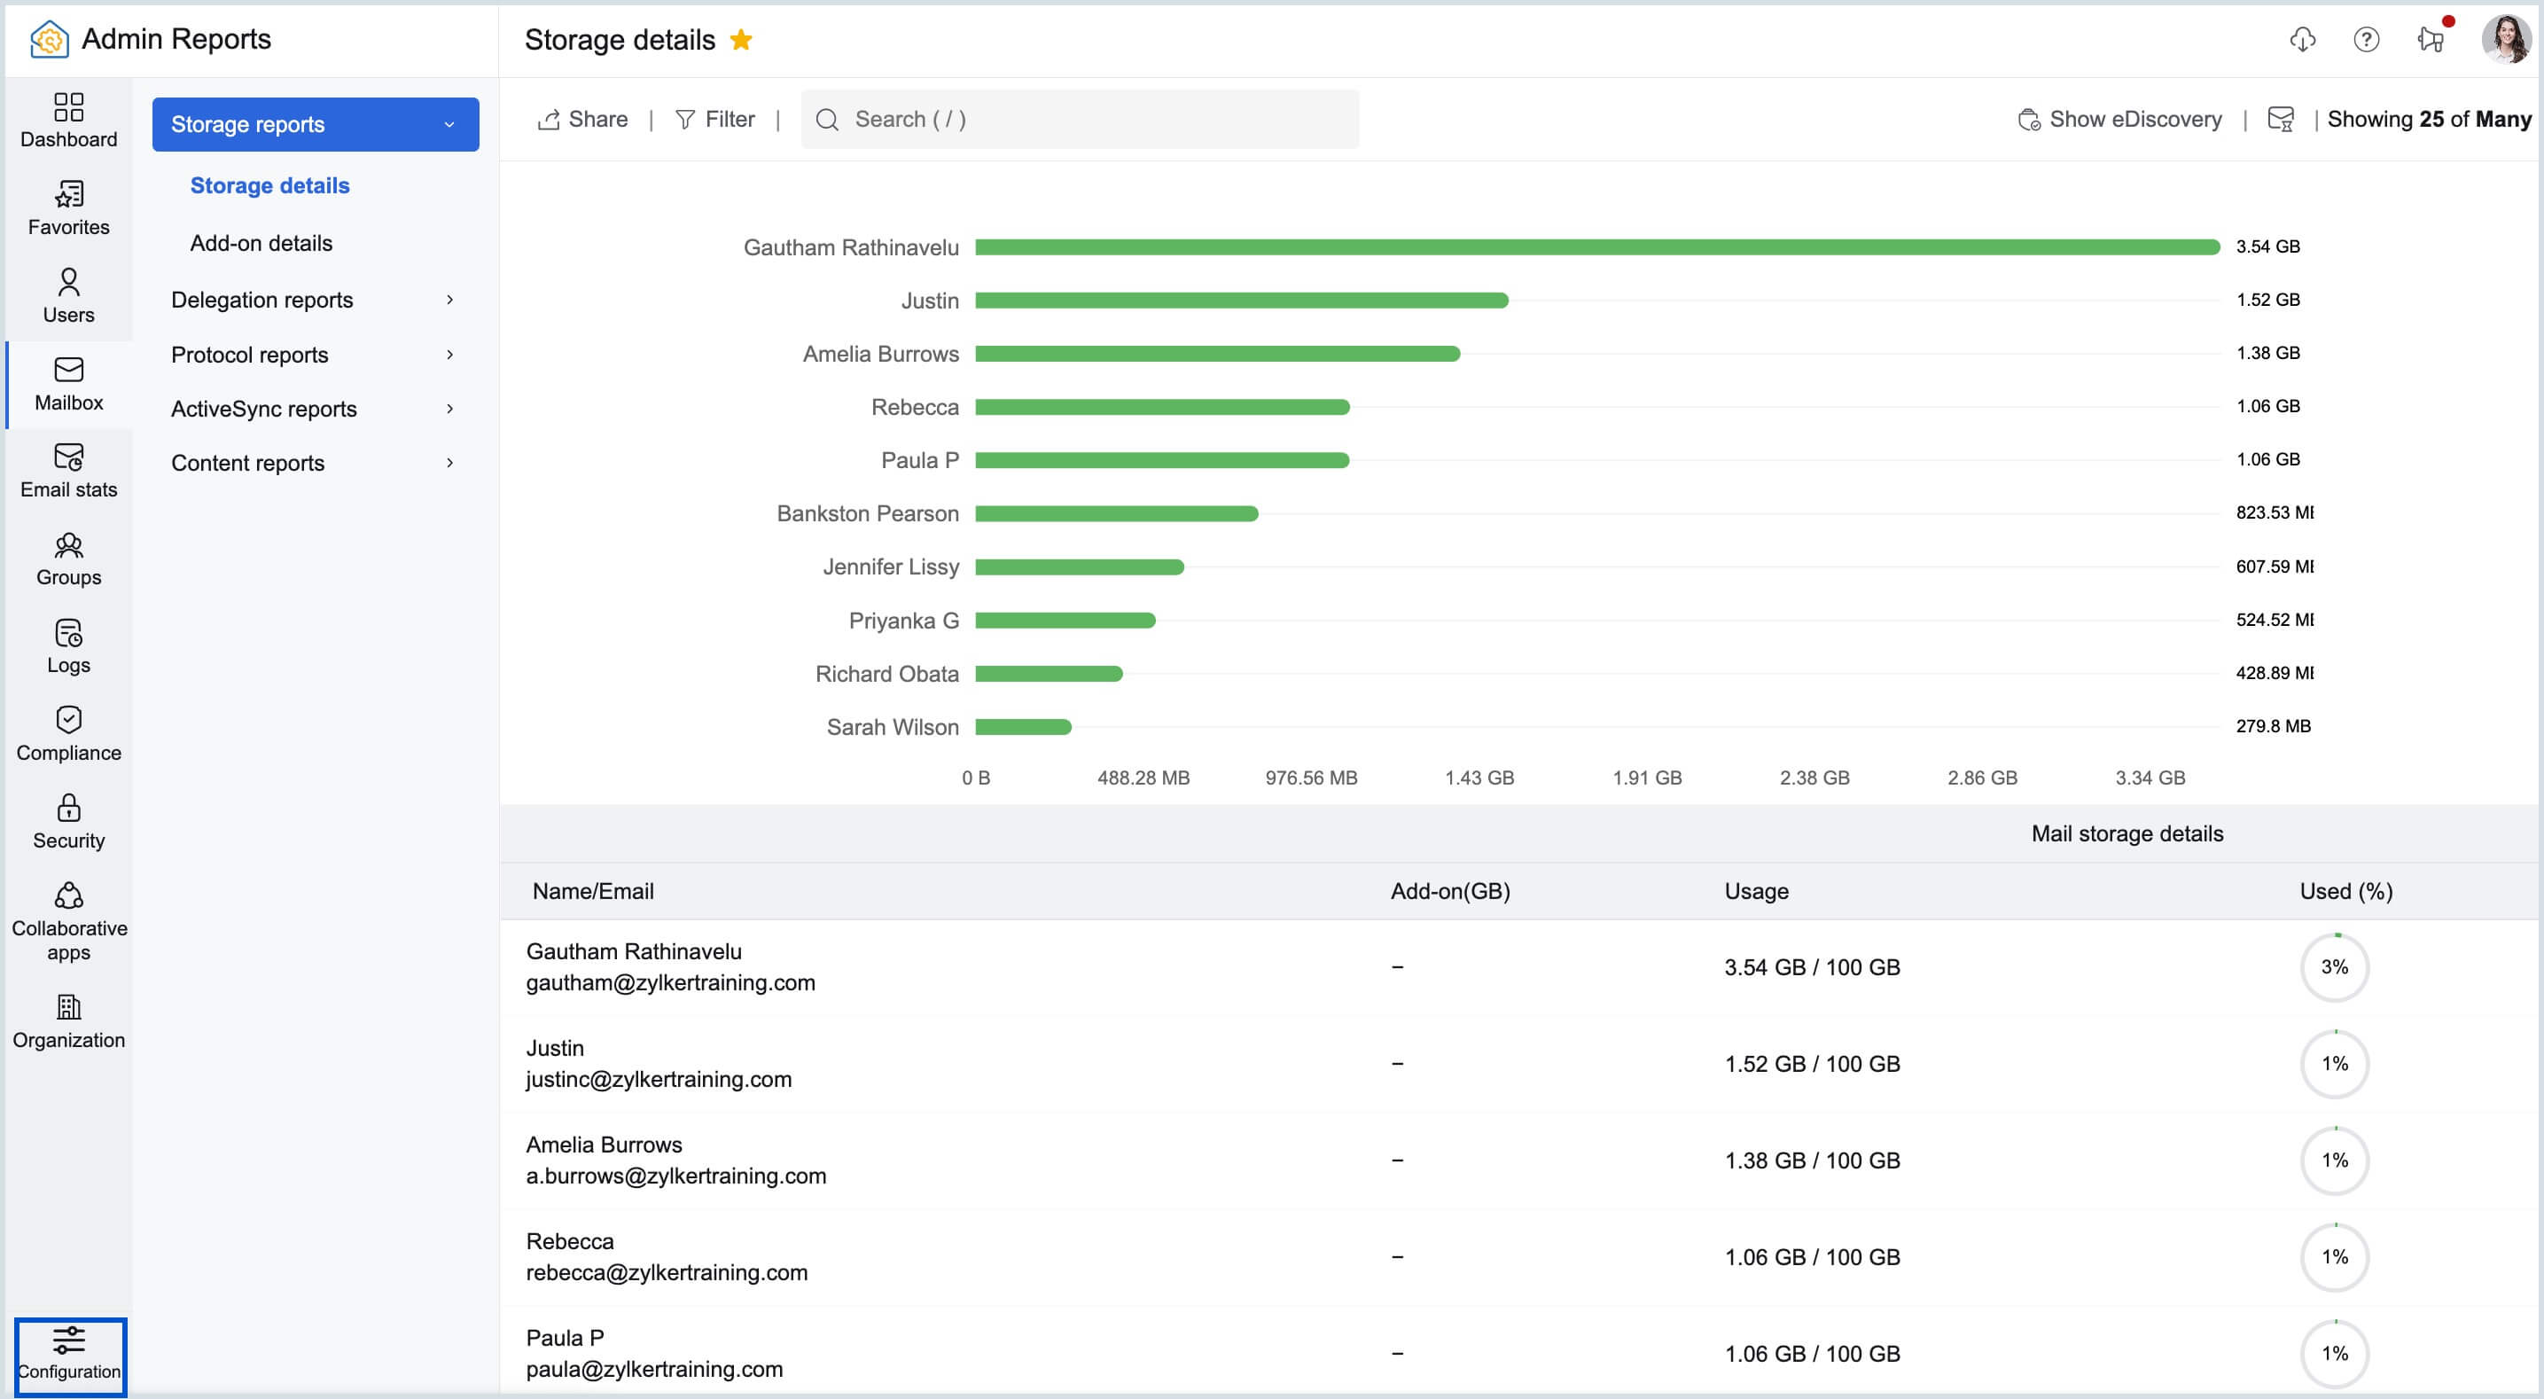The image size is (2544, 1399).
Task: Open announcements megaphone icon
Action: (x=2430, y=40)
